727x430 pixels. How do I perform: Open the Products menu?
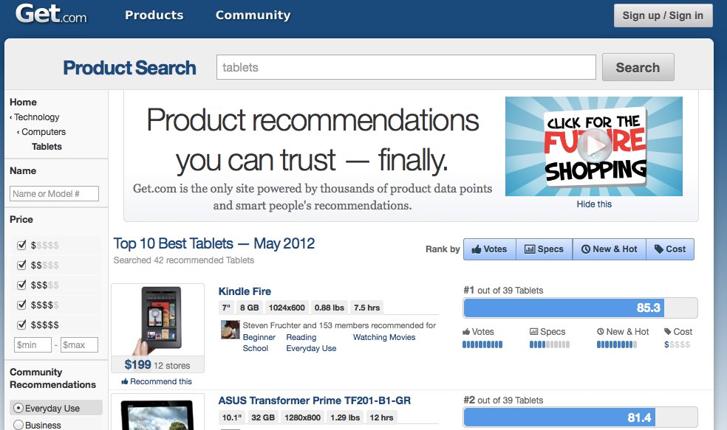(154, 14)
